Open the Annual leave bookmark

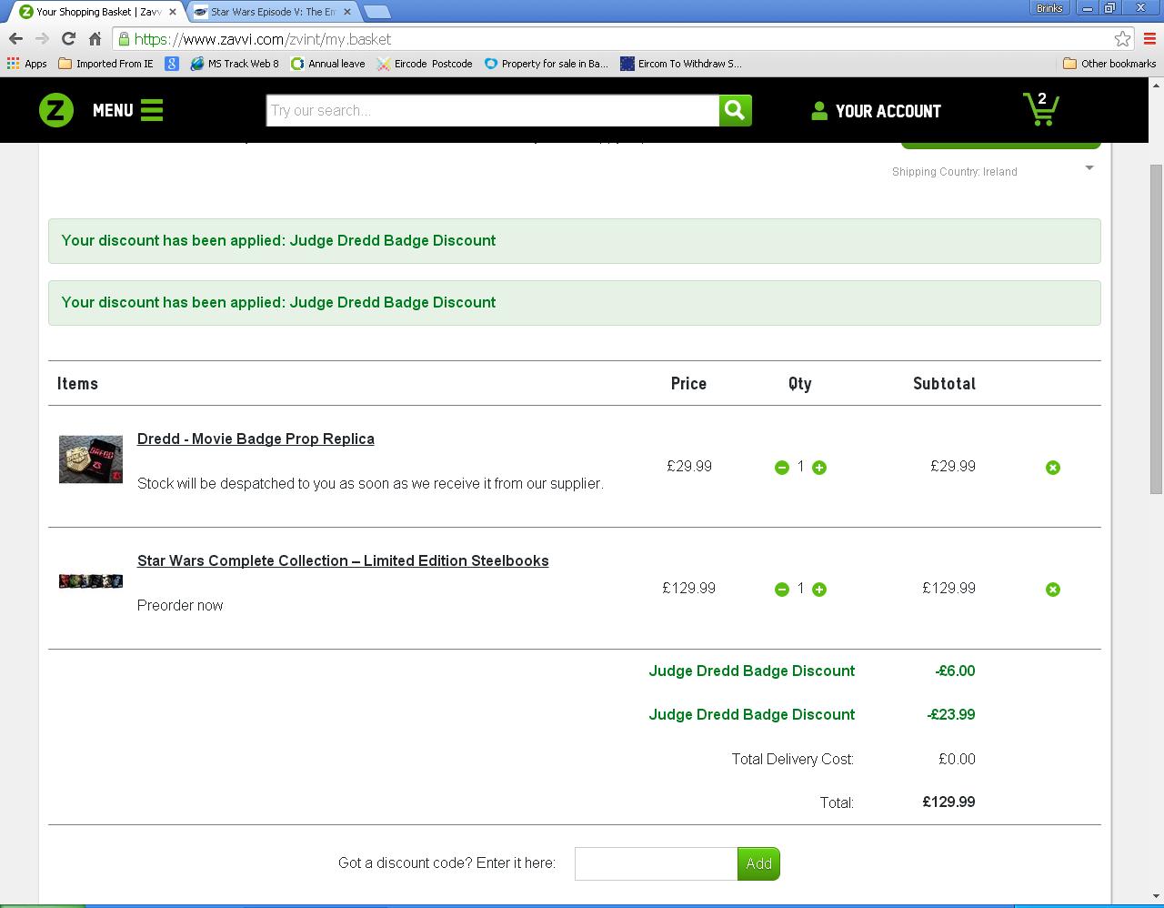[x=328, y=64]
